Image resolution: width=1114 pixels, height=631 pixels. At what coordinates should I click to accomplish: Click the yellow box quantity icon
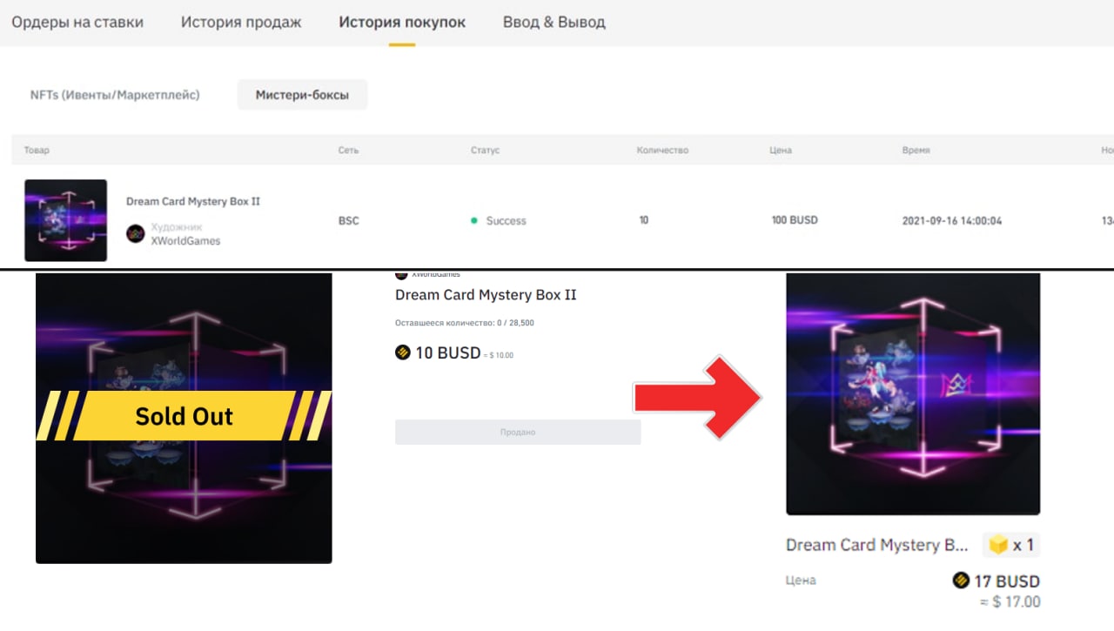[x=998, y=546]
